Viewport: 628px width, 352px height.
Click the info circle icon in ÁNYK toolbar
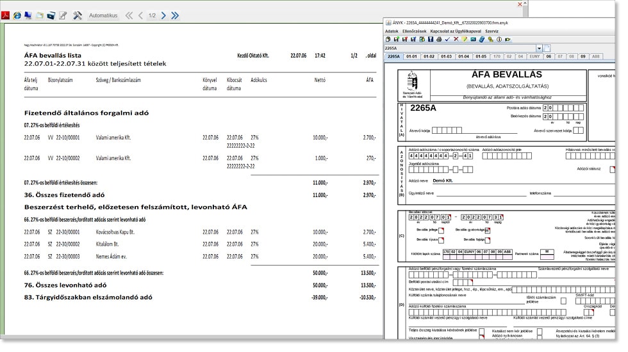(499, 40)
